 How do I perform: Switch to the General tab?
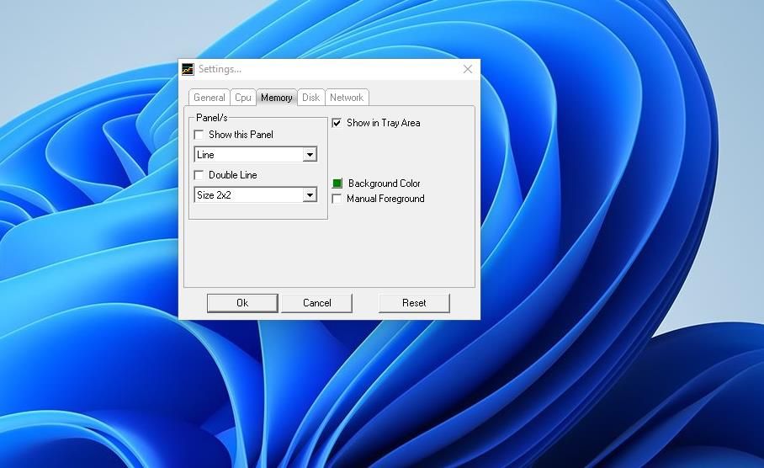(209, 98)
